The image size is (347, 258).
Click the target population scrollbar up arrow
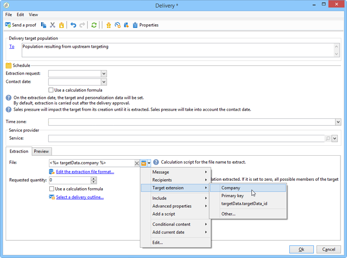(x=336, y=47)
